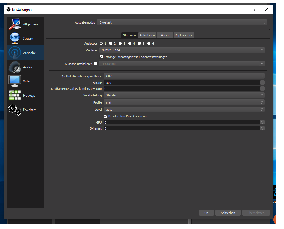
Task: Enable the Ausgabe umskalieren checkbox
Action: pyautogui.click(x=96, y=64)
